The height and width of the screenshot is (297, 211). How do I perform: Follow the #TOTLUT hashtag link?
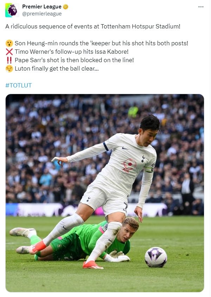19,85
